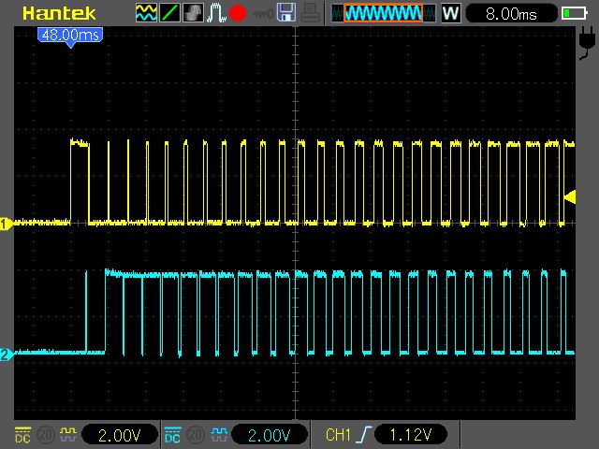Viewport: 599px width, 449px height.
Task: Click the Hantek brand logo
Action: pos(59,14)
